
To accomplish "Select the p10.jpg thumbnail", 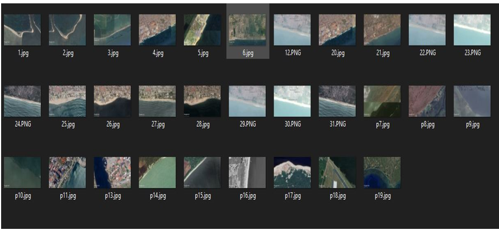I will pos(22,172).
